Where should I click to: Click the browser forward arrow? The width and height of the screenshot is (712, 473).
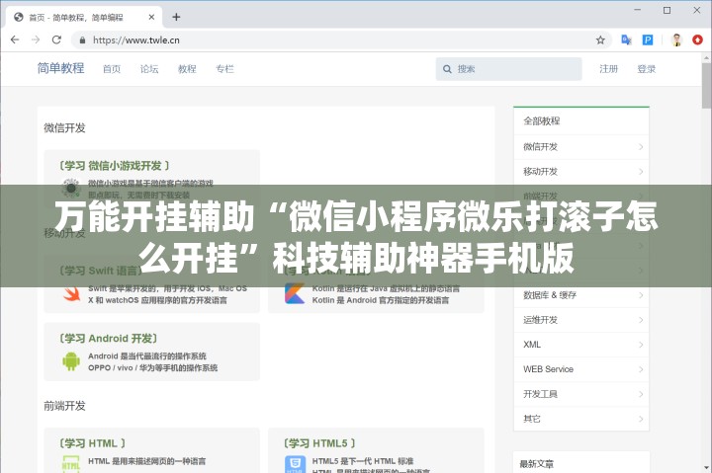tap(36, 39)
